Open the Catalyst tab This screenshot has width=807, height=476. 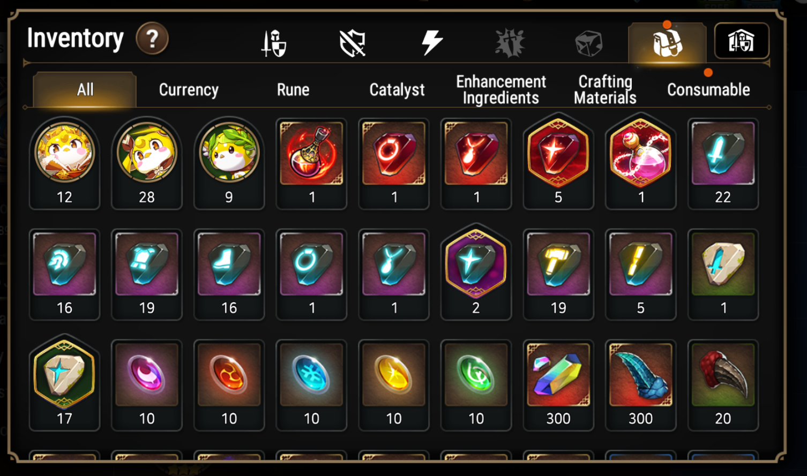coord(397,89)
